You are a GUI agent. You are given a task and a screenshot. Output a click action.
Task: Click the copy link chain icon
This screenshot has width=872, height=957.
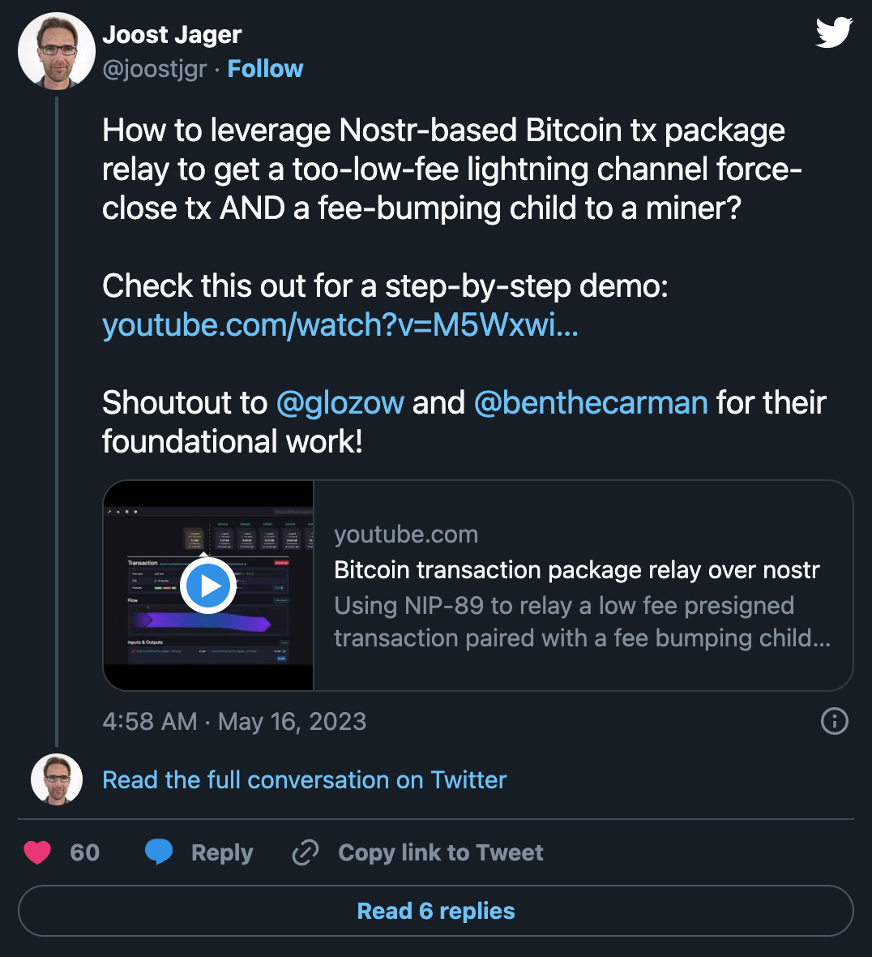pyautogui.click(x=306, y=852)
